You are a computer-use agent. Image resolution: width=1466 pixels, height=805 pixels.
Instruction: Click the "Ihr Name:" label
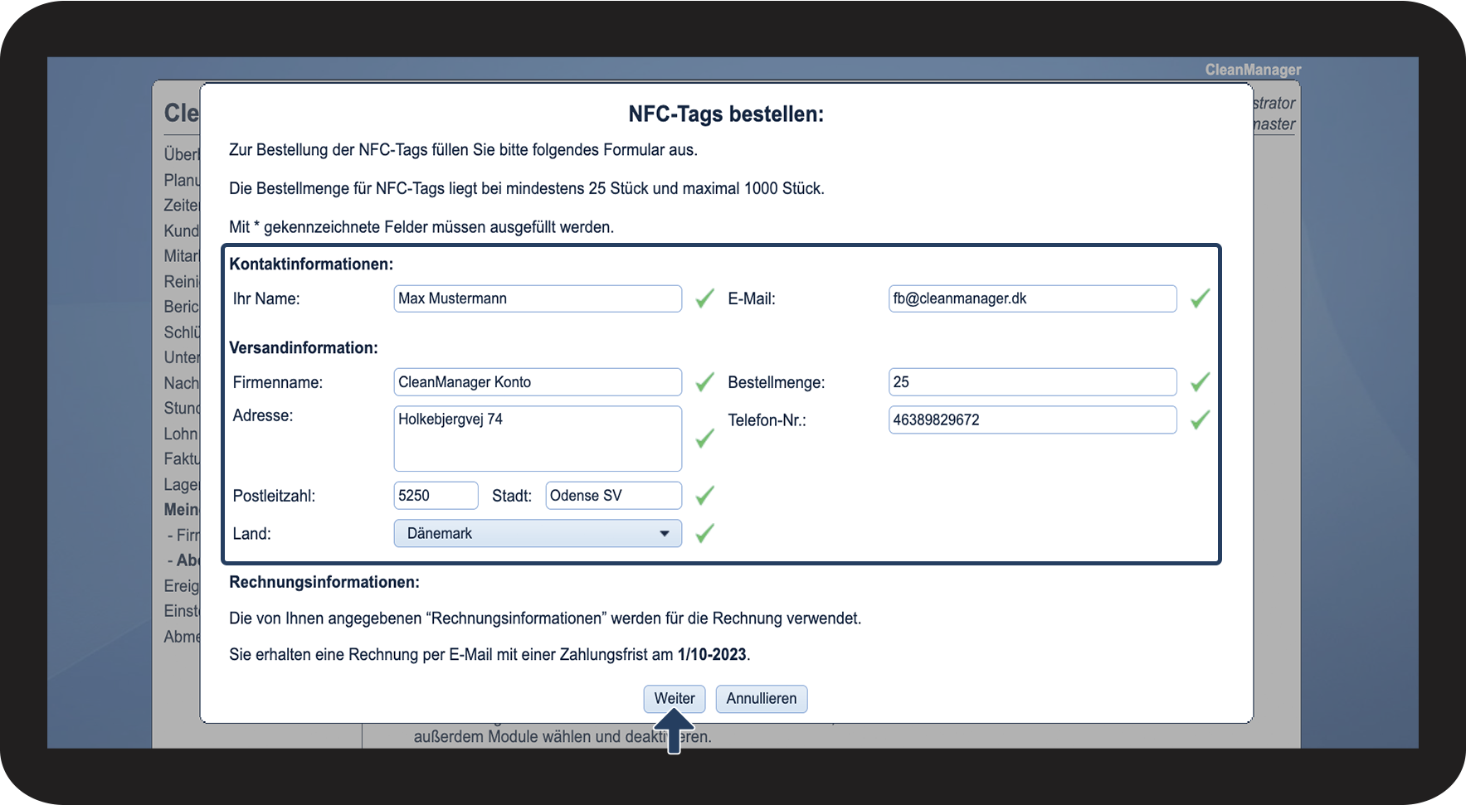tap(266, 299)
